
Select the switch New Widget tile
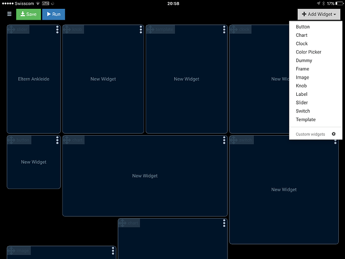(284, 190)
